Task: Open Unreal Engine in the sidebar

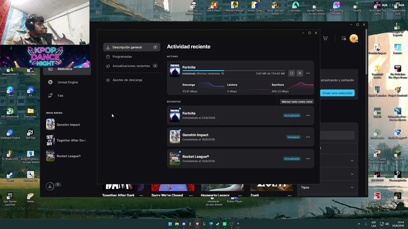Action: [x=67, y=82]
